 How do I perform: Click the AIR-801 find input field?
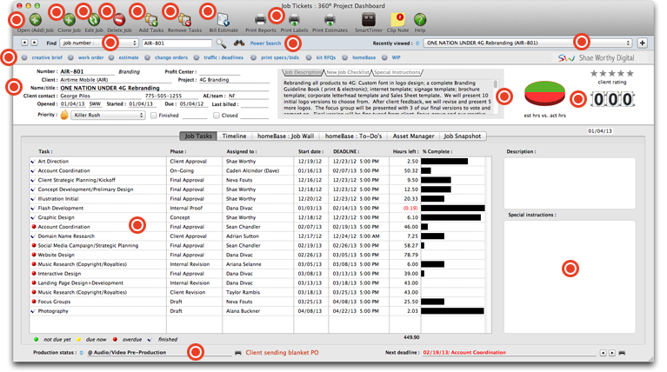tap(177, 43)
